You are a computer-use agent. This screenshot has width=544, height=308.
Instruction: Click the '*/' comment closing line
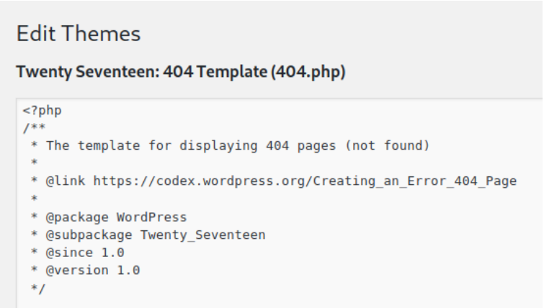pyautogui.click(x=37, y=289)
